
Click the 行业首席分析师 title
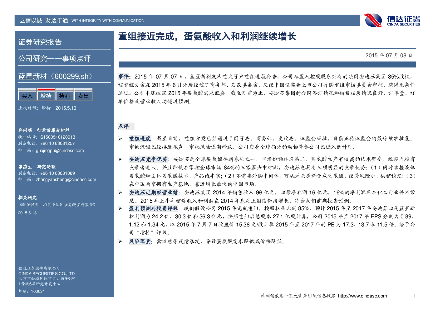53,130
